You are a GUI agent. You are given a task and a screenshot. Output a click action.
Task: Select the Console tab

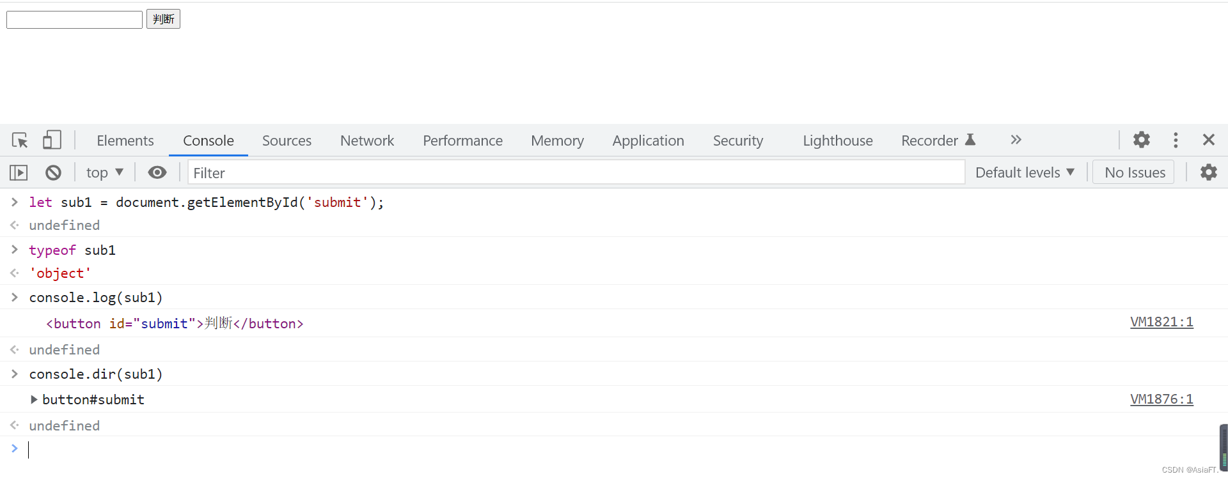(x=209, y=141)
